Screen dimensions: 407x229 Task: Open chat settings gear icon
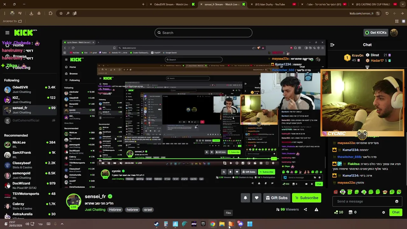pos(383,212)
